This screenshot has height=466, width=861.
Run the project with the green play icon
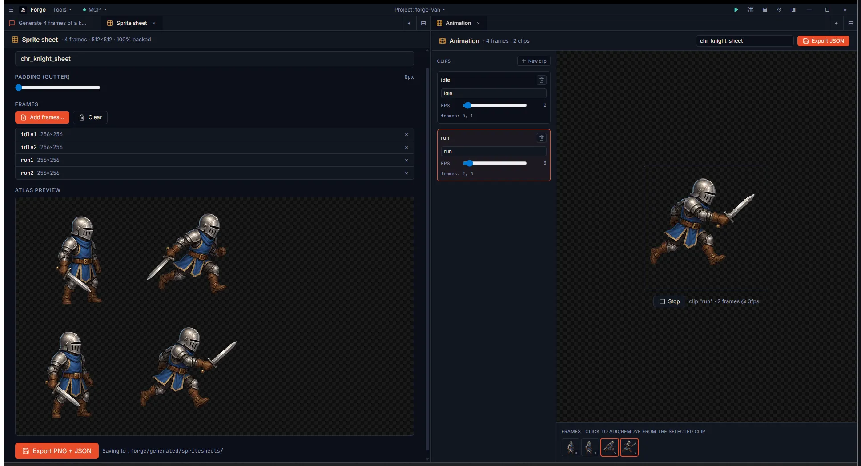[x=736, y=9]
